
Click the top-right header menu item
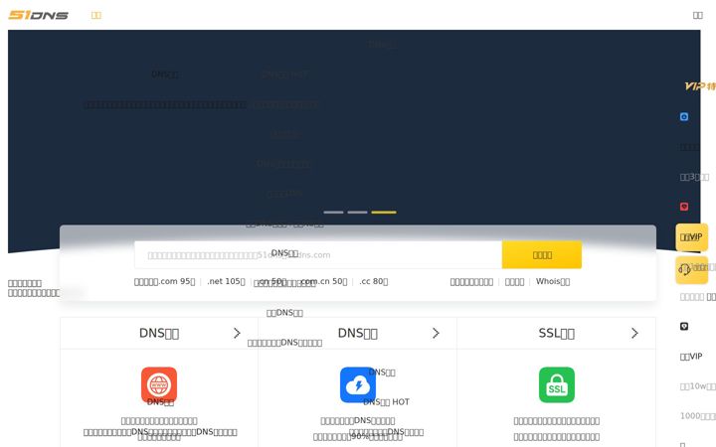point(698,15)
